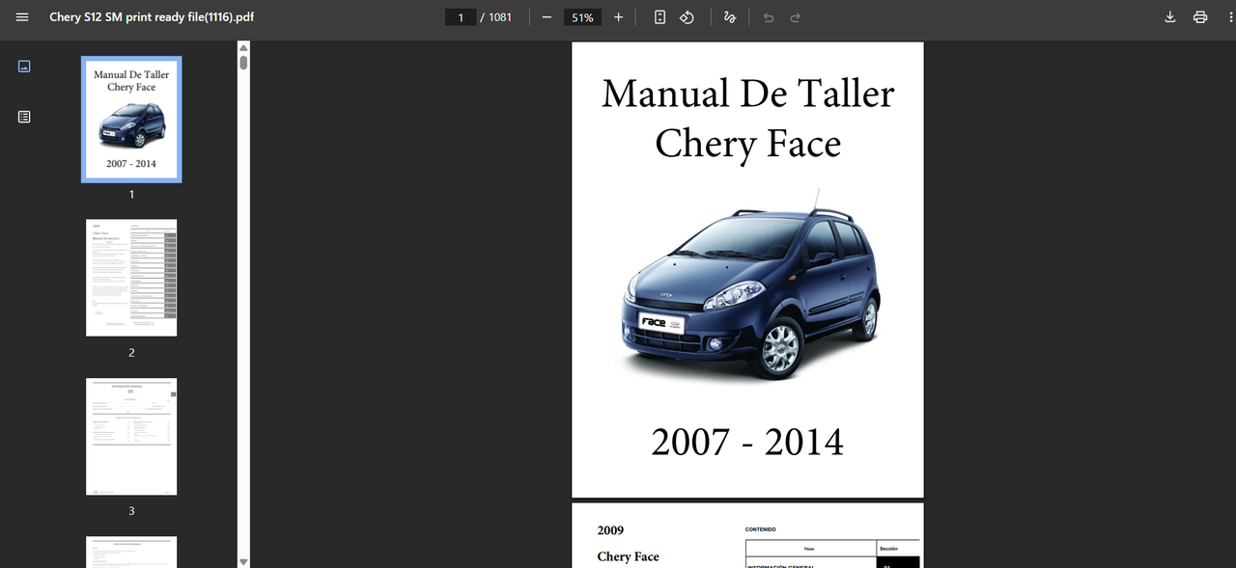Click the file name title in the toolbar

[x=152, y=17]
